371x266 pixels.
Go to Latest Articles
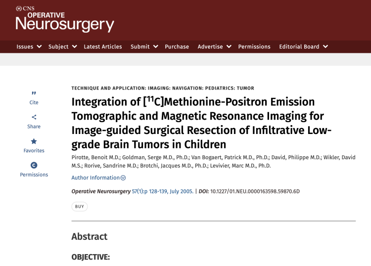pos(103,46)
